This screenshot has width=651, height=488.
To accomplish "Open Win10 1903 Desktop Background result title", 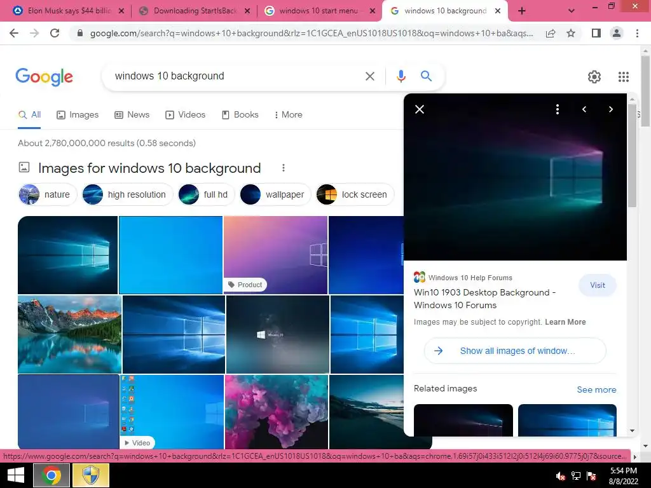I will coord(484,299).
